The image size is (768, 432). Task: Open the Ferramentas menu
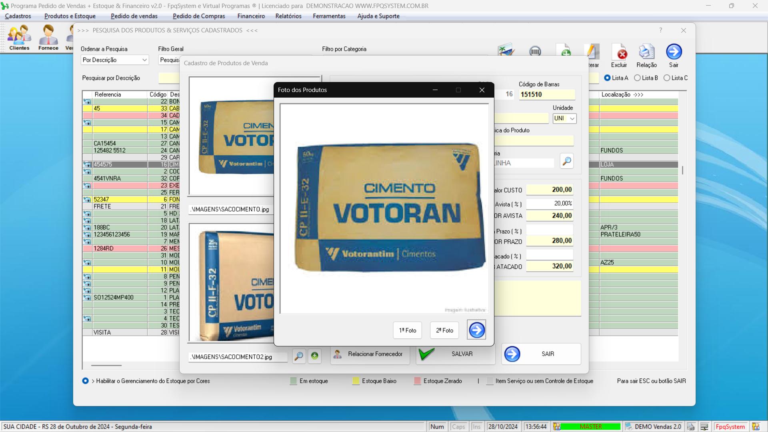[x=329, y=16]
